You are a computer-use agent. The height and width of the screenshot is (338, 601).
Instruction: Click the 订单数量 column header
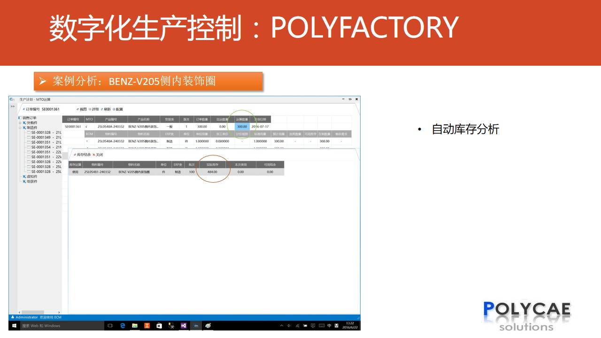pos(202,120)
